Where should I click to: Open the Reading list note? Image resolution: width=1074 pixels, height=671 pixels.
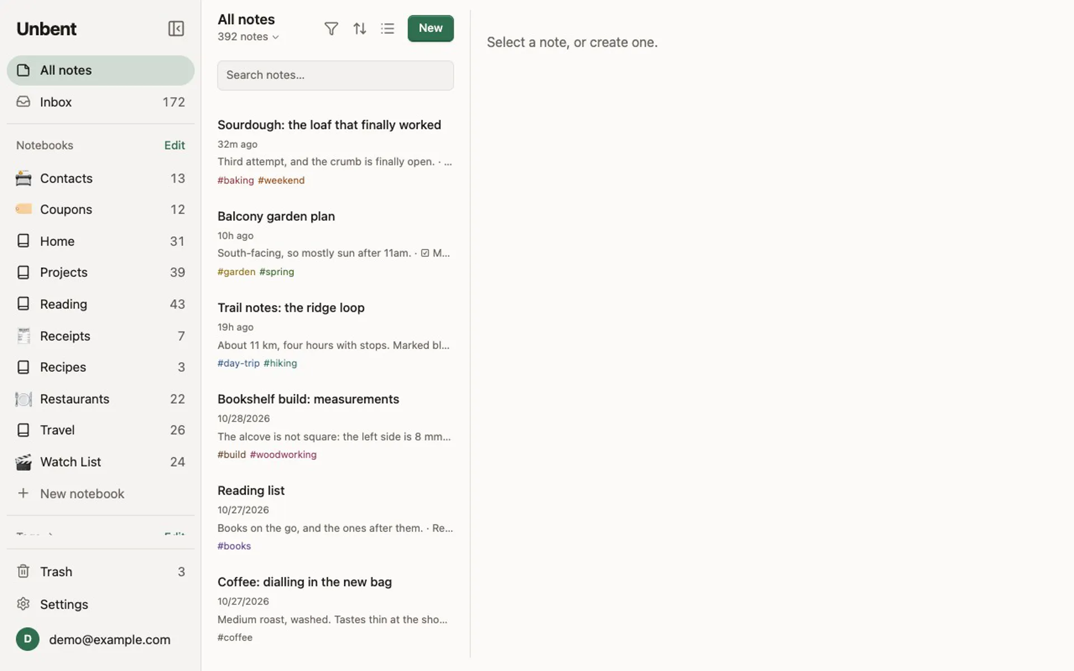335,517
